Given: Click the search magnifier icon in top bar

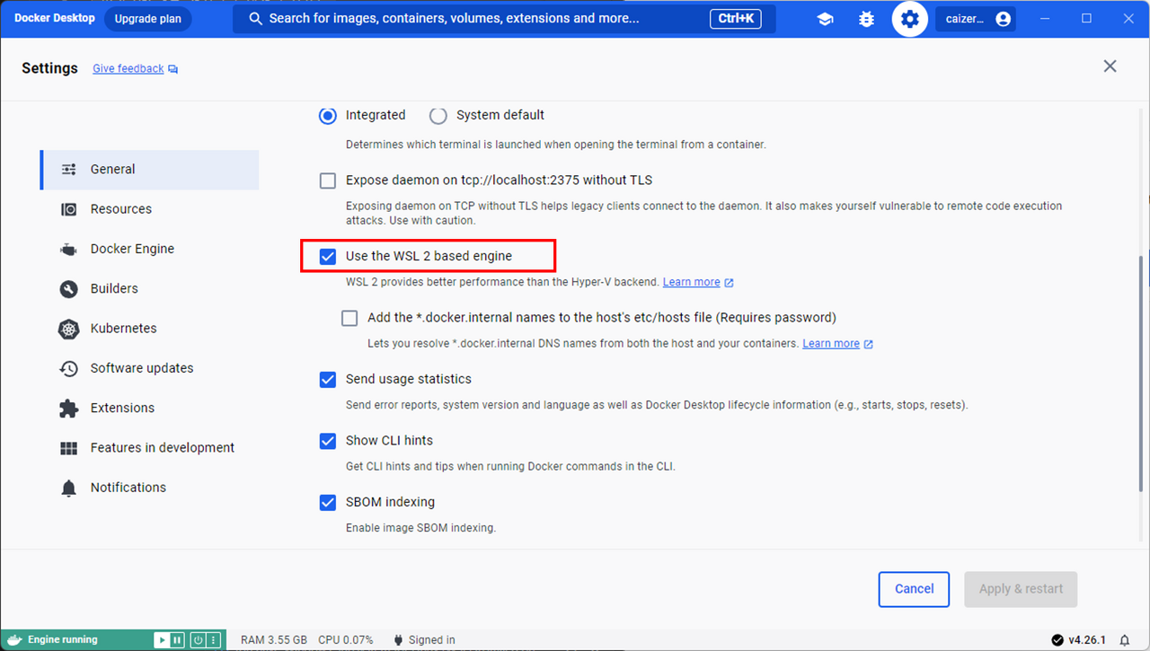Looking at the screenshot, I should pos(256,19).
